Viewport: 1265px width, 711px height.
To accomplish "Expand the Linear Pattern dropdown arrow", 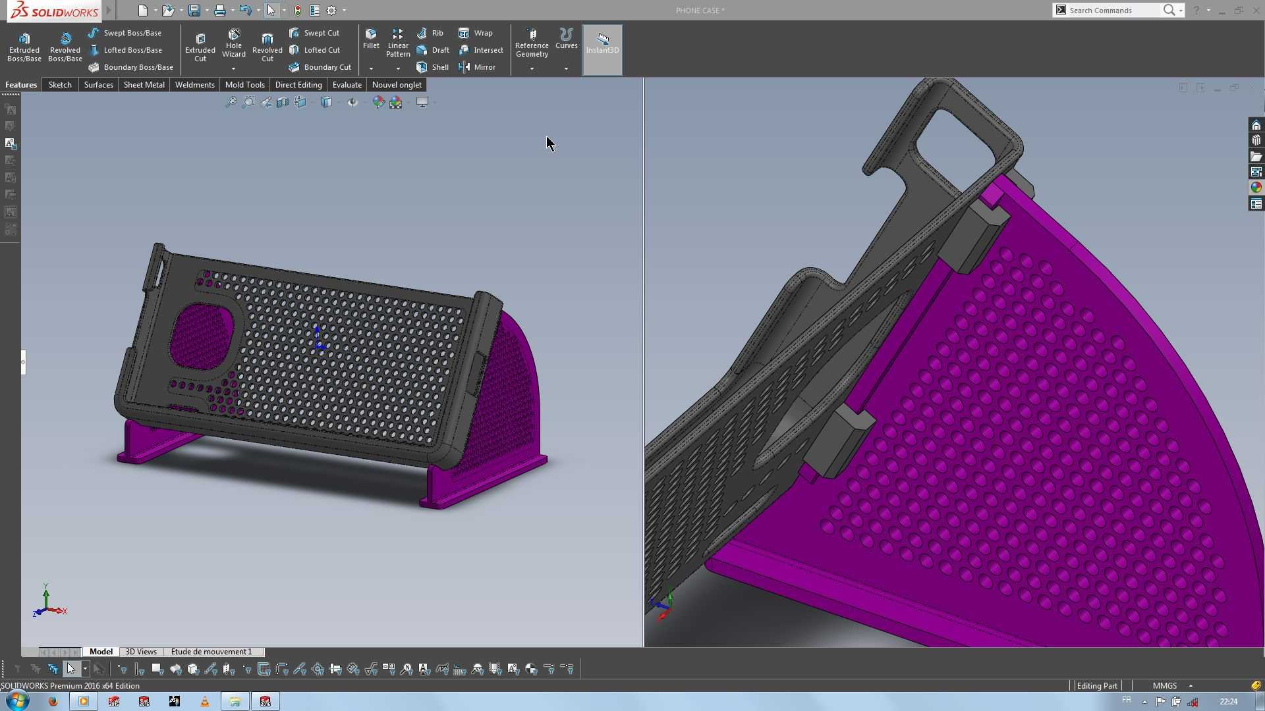I will coord(398,68).
